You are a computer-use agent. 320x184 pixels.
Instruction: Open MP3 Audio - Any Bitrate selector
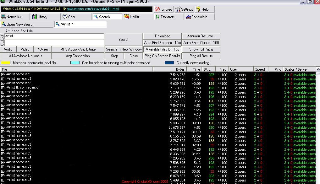click(78, 49)
